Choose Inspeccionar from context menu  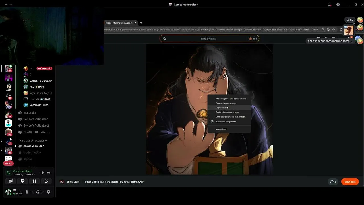229,129
